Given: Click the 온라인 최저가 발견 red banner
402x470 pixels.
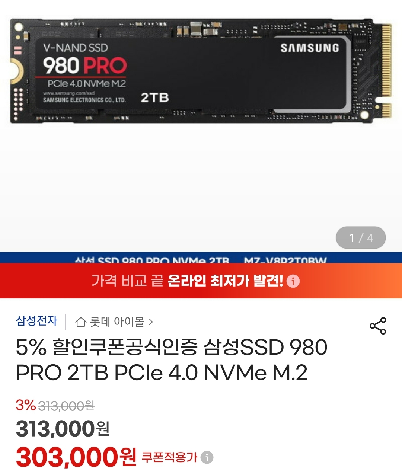Looking at the screenshot, I should point(201,281).
